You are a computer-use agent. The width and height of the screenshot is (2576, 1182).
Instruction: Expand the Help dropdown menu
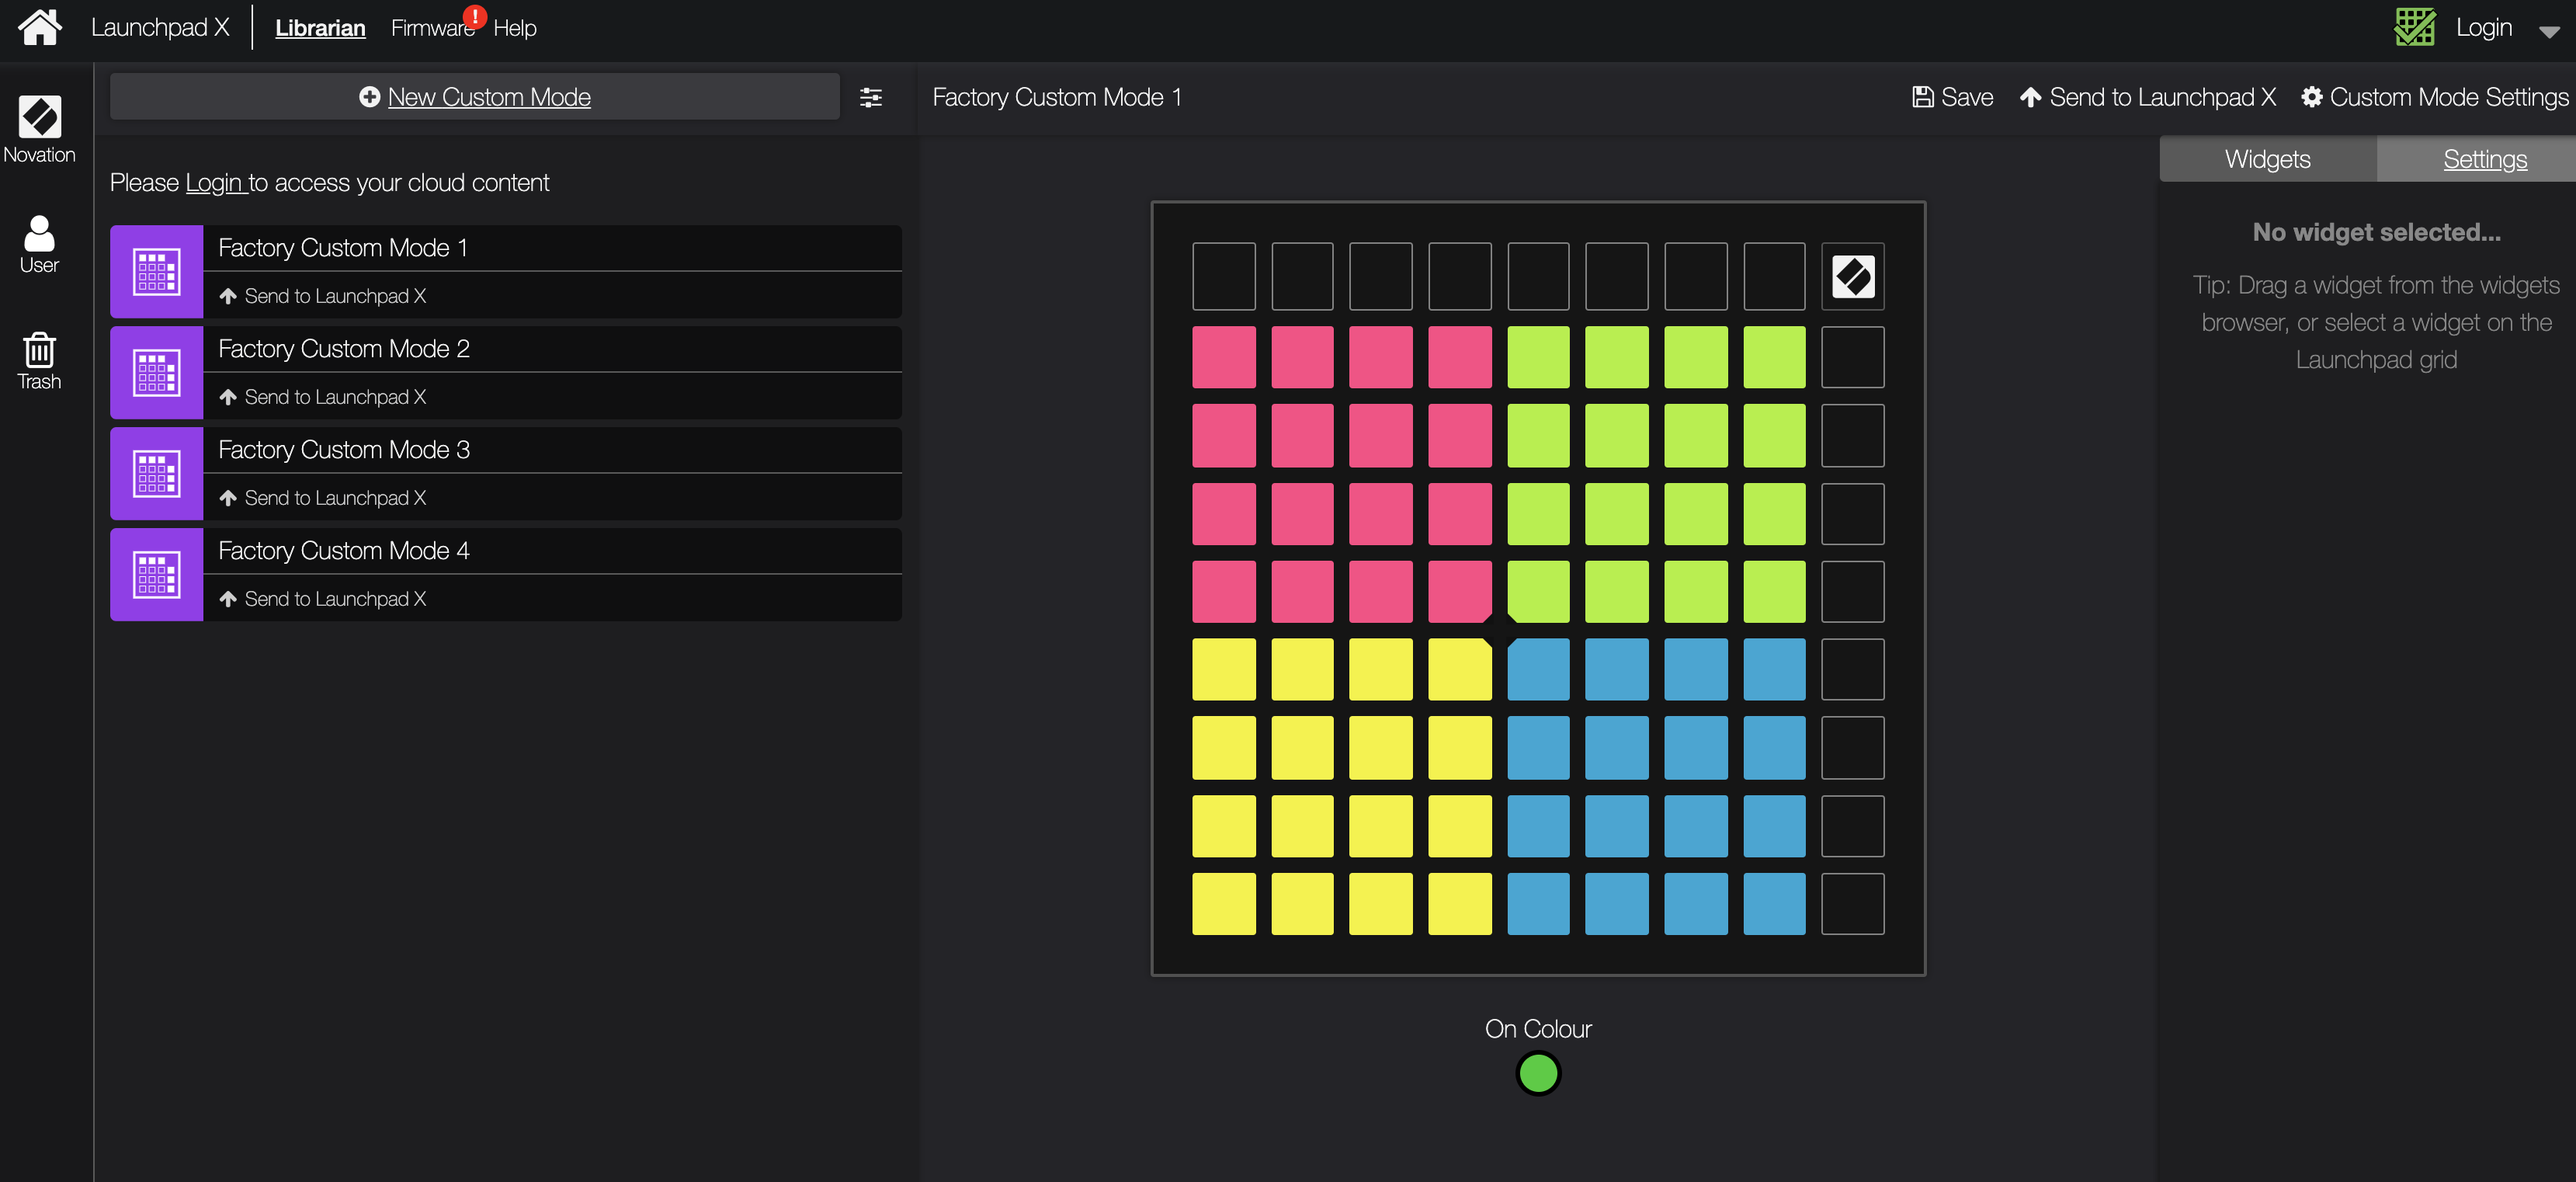pyautogui.click(x=516, y=28)
